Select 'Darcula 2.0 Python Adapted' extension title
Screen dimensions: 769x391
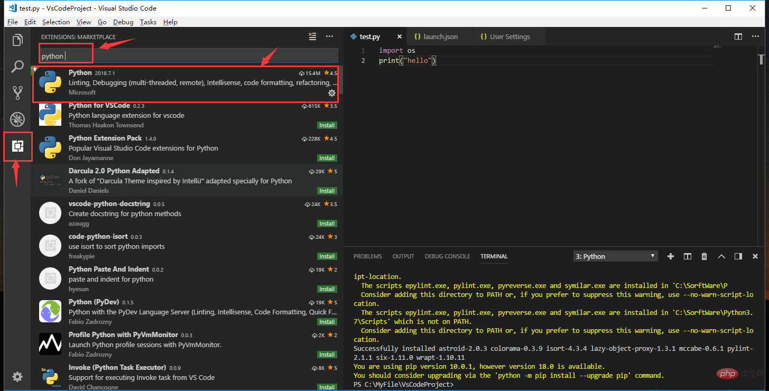(114, 171)
